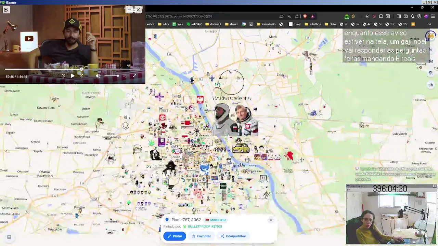This screenshot has height=246, width=438.
Task: Click the Compartilhar button
Action: [233, 236]
